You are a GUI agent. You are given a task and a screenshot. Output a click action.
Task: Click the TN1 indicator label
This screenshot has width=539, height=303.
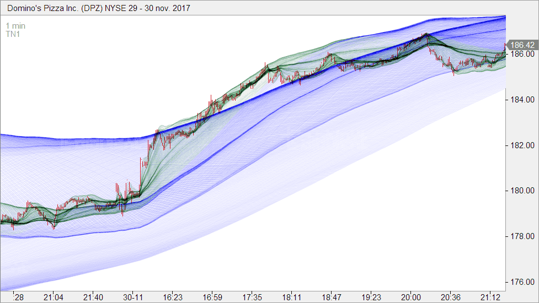point(12,34)
